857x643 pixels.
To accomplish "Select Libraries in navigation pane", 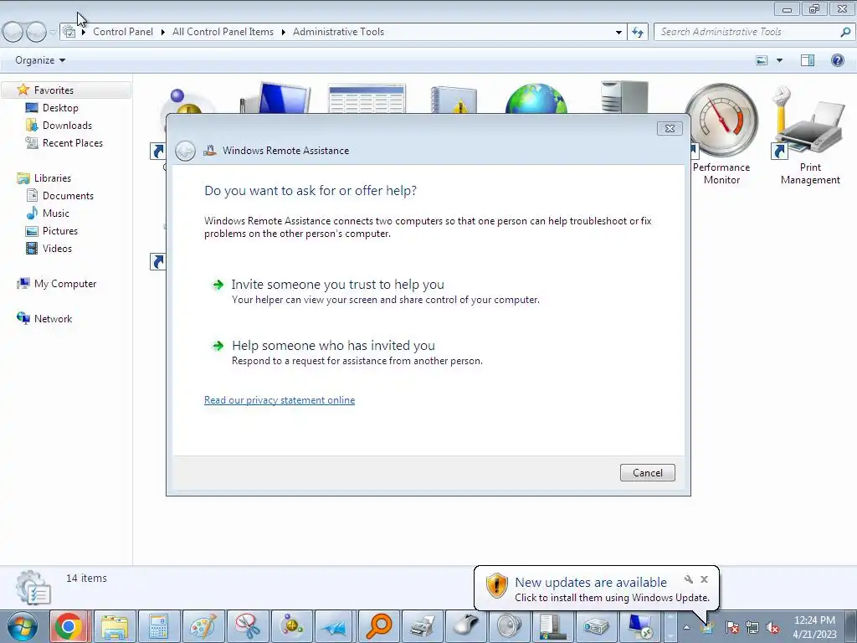I will pos(53,178).
